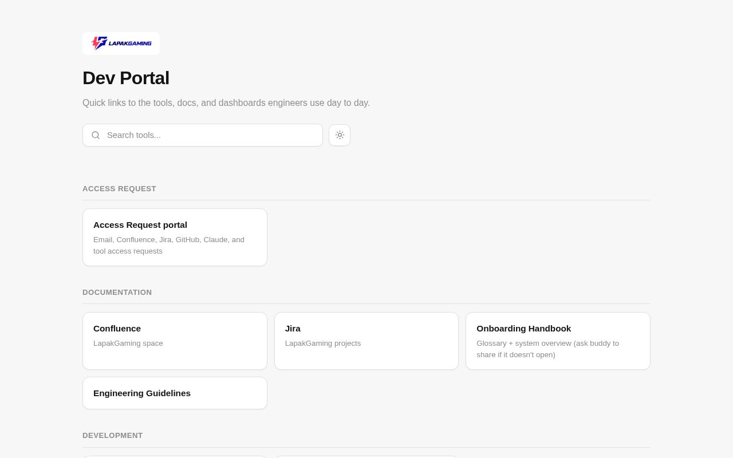Open the Jira projects card

tap(366, 341)
